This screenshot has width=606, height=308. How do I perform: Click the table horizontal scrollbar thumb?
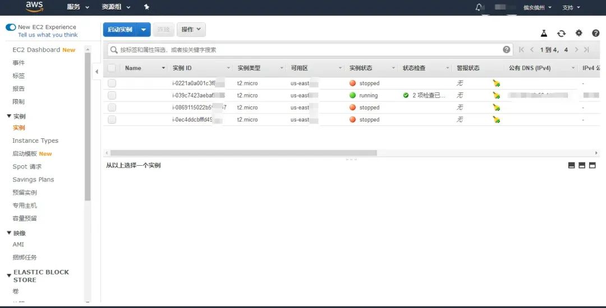(244, 153)
